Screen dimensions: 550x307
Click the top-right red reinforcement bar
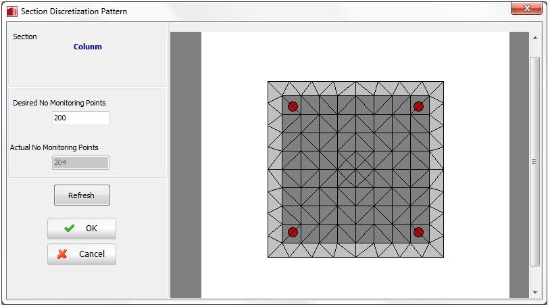tap(418, 106)
